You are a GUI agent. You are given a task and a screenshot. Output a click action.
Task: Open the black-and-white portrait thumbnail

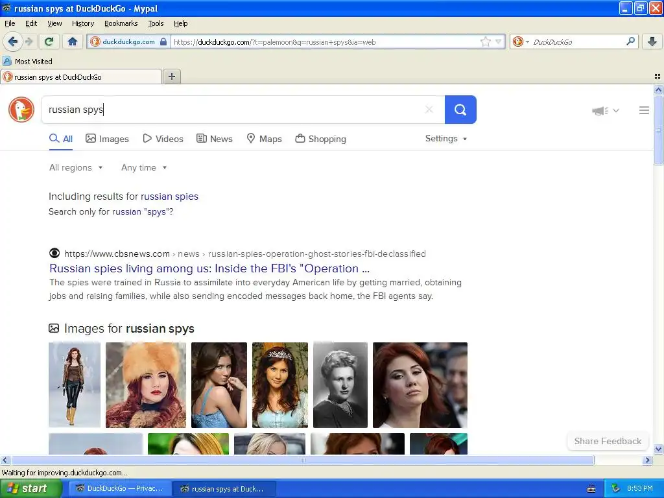tap(340, 385)
